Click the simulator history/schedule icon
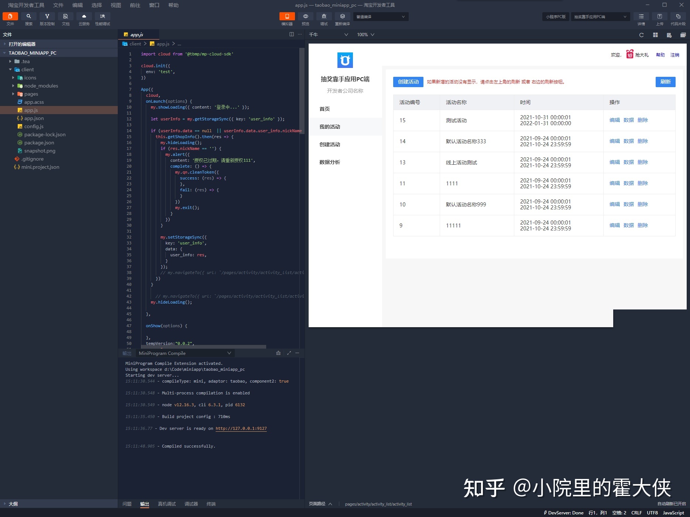Viewport: 690px width, 517px height. pyautogui.click(x=669, y=35)
